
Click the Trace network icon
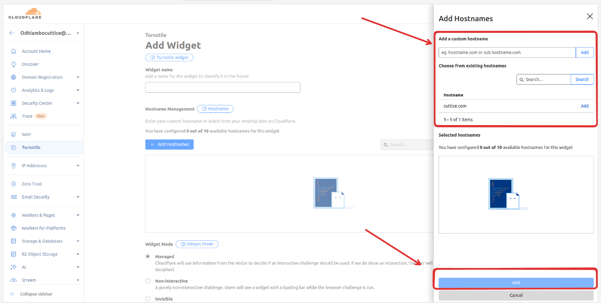[13, 116]
